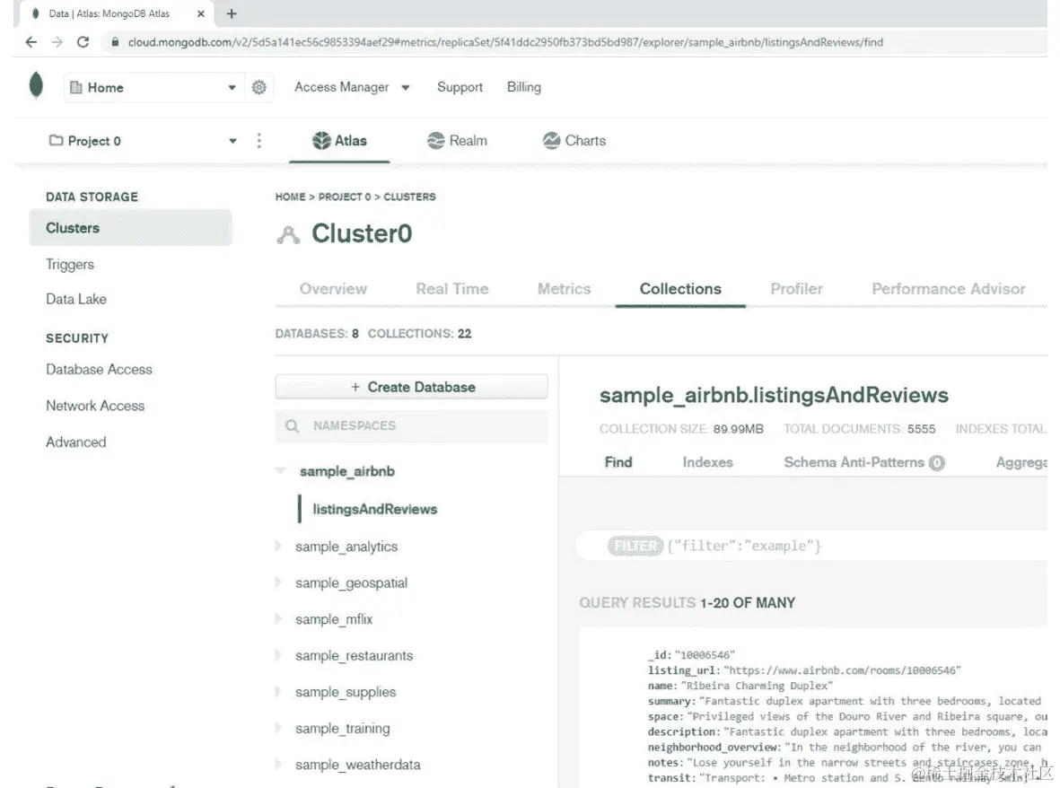Image resolution: width=1060 pixels, height=788 pixels.
Task: Click the Cluster0 cluster icon
Action: pos(287,233)
